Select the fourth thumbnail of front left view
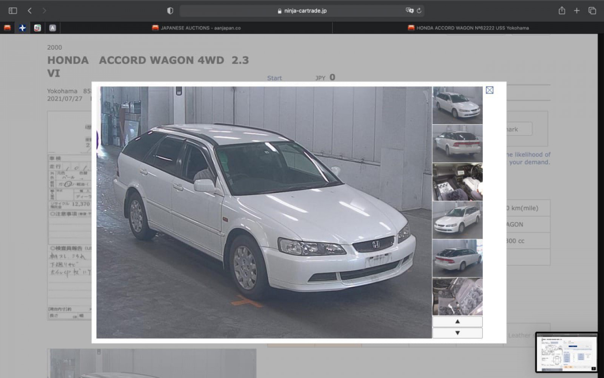604x378 pixels. 457,220
